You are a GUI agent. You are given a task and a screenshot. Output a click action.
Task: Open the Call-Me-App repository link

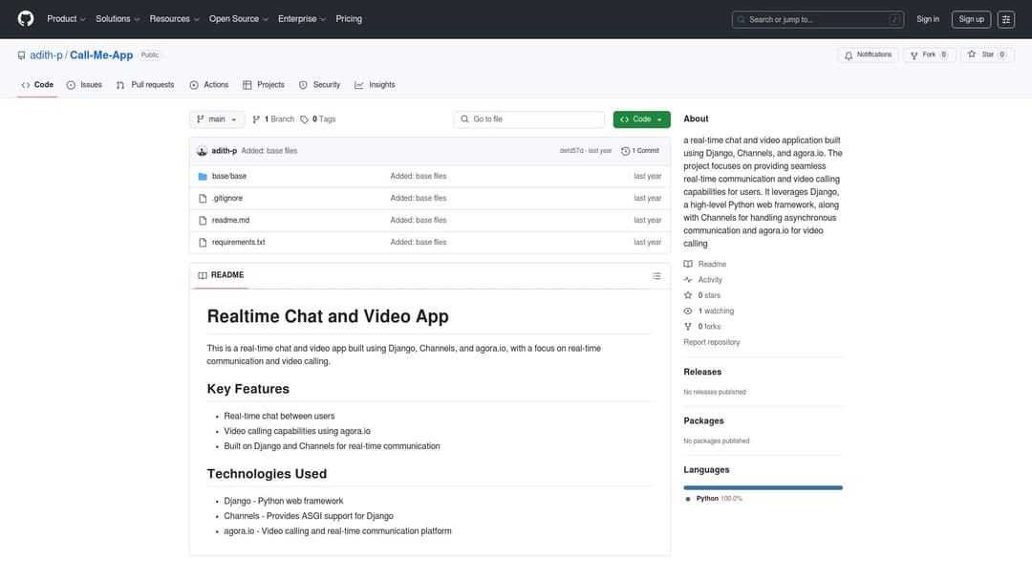pyautogui.click(x=101, y=55)
